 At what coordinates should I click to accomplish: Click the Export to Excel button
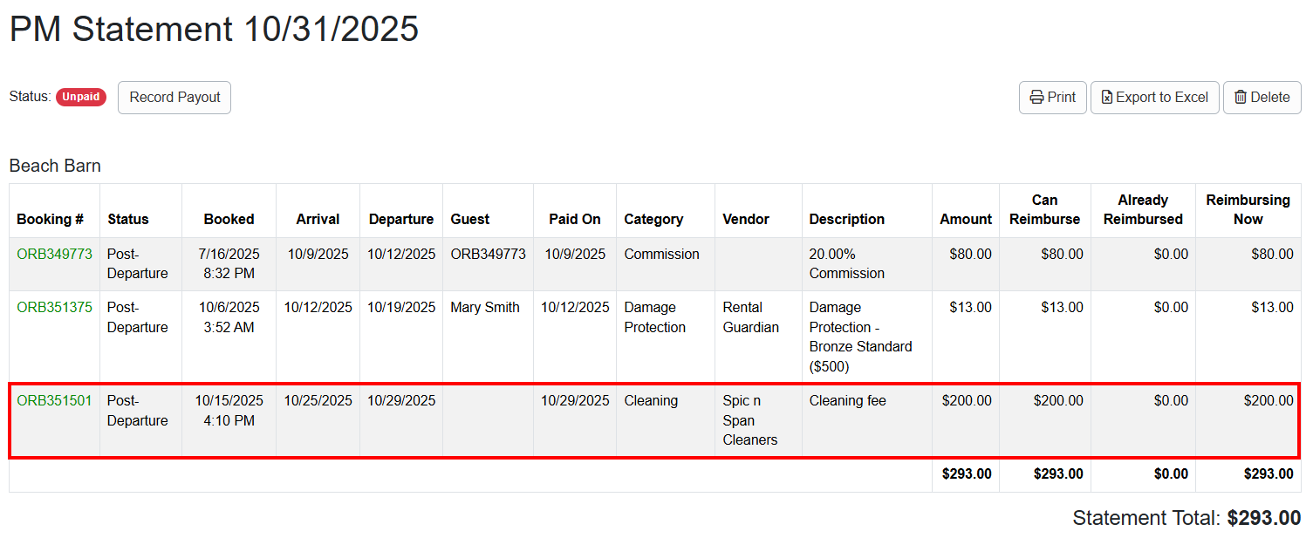(1155, 98)
